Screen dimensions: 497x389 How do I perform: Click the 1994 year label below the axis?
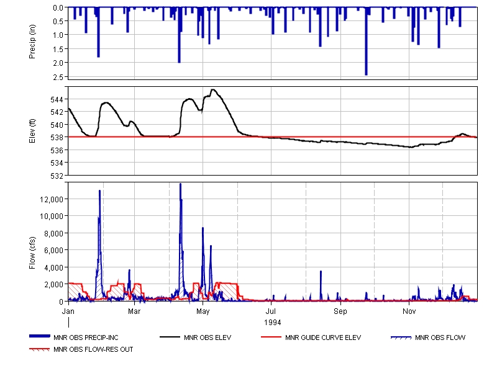pyautogui.click(x=272, y=323)
